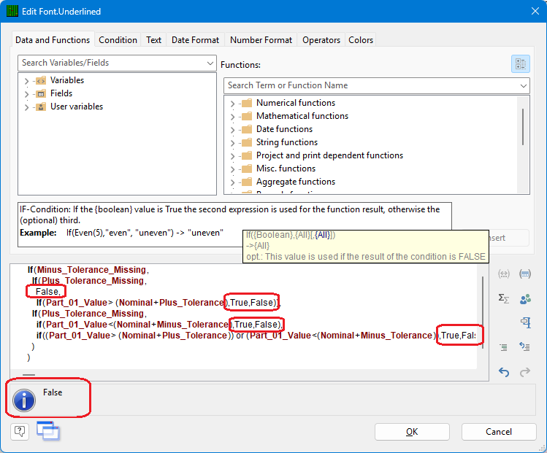Click the Cancel button
547x453 pixels.
(499, 432)
